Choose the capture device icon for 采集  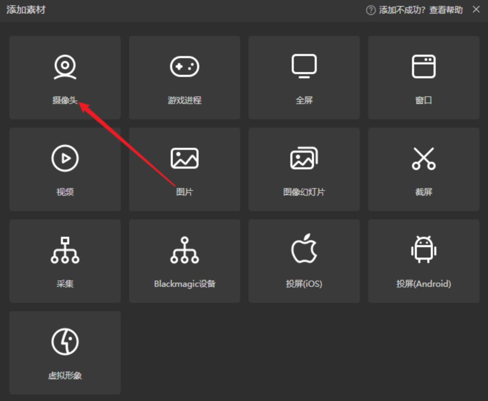65,250
